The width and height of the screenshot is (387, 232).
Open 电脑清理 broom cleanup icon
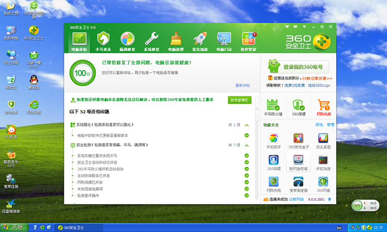pyautogui.click(x=176, y=41)
